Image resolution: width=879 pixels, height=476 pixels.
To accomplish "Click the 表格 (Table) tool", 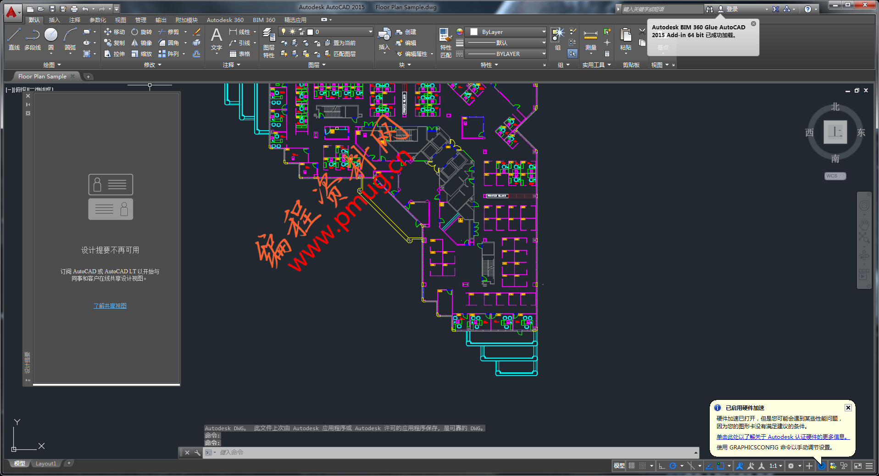I will (x=240, y=54).
